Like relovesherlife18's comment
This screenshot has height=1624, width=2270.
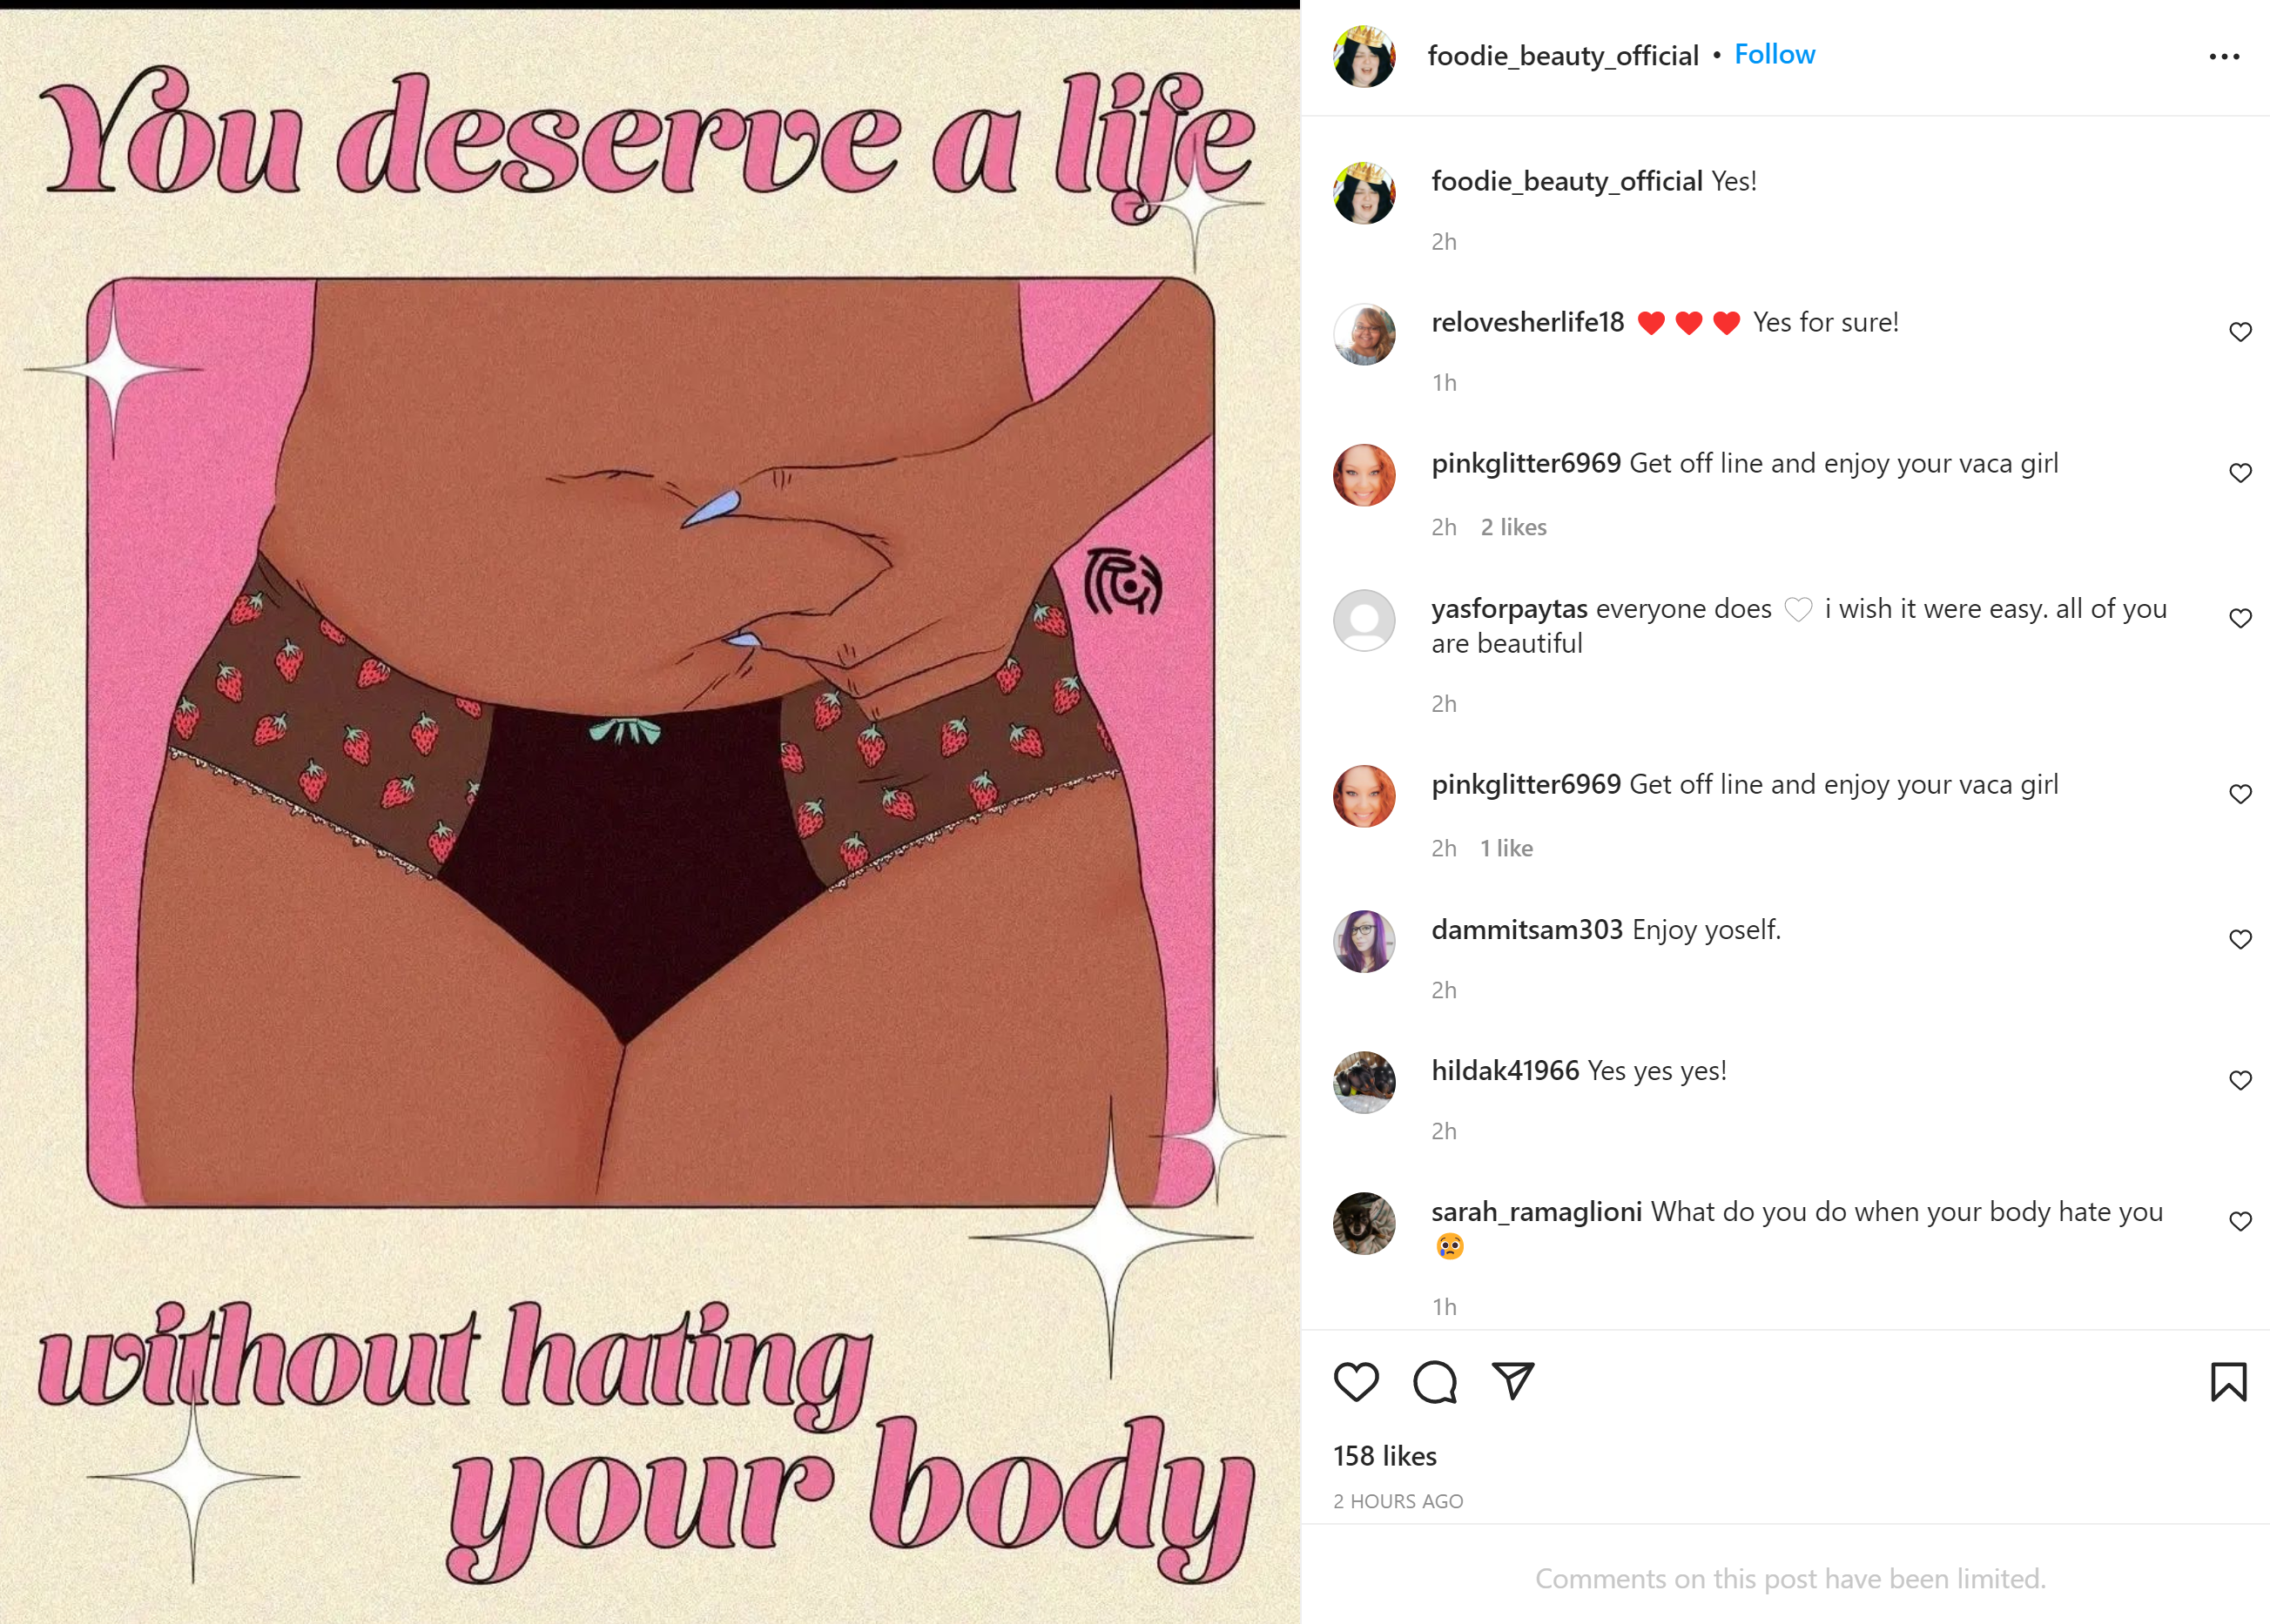click(2240, 332)
